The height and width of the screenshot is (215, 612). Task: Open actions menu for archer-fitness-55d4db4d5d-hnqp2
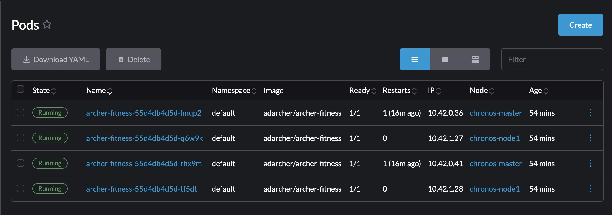tap(590, 113)
